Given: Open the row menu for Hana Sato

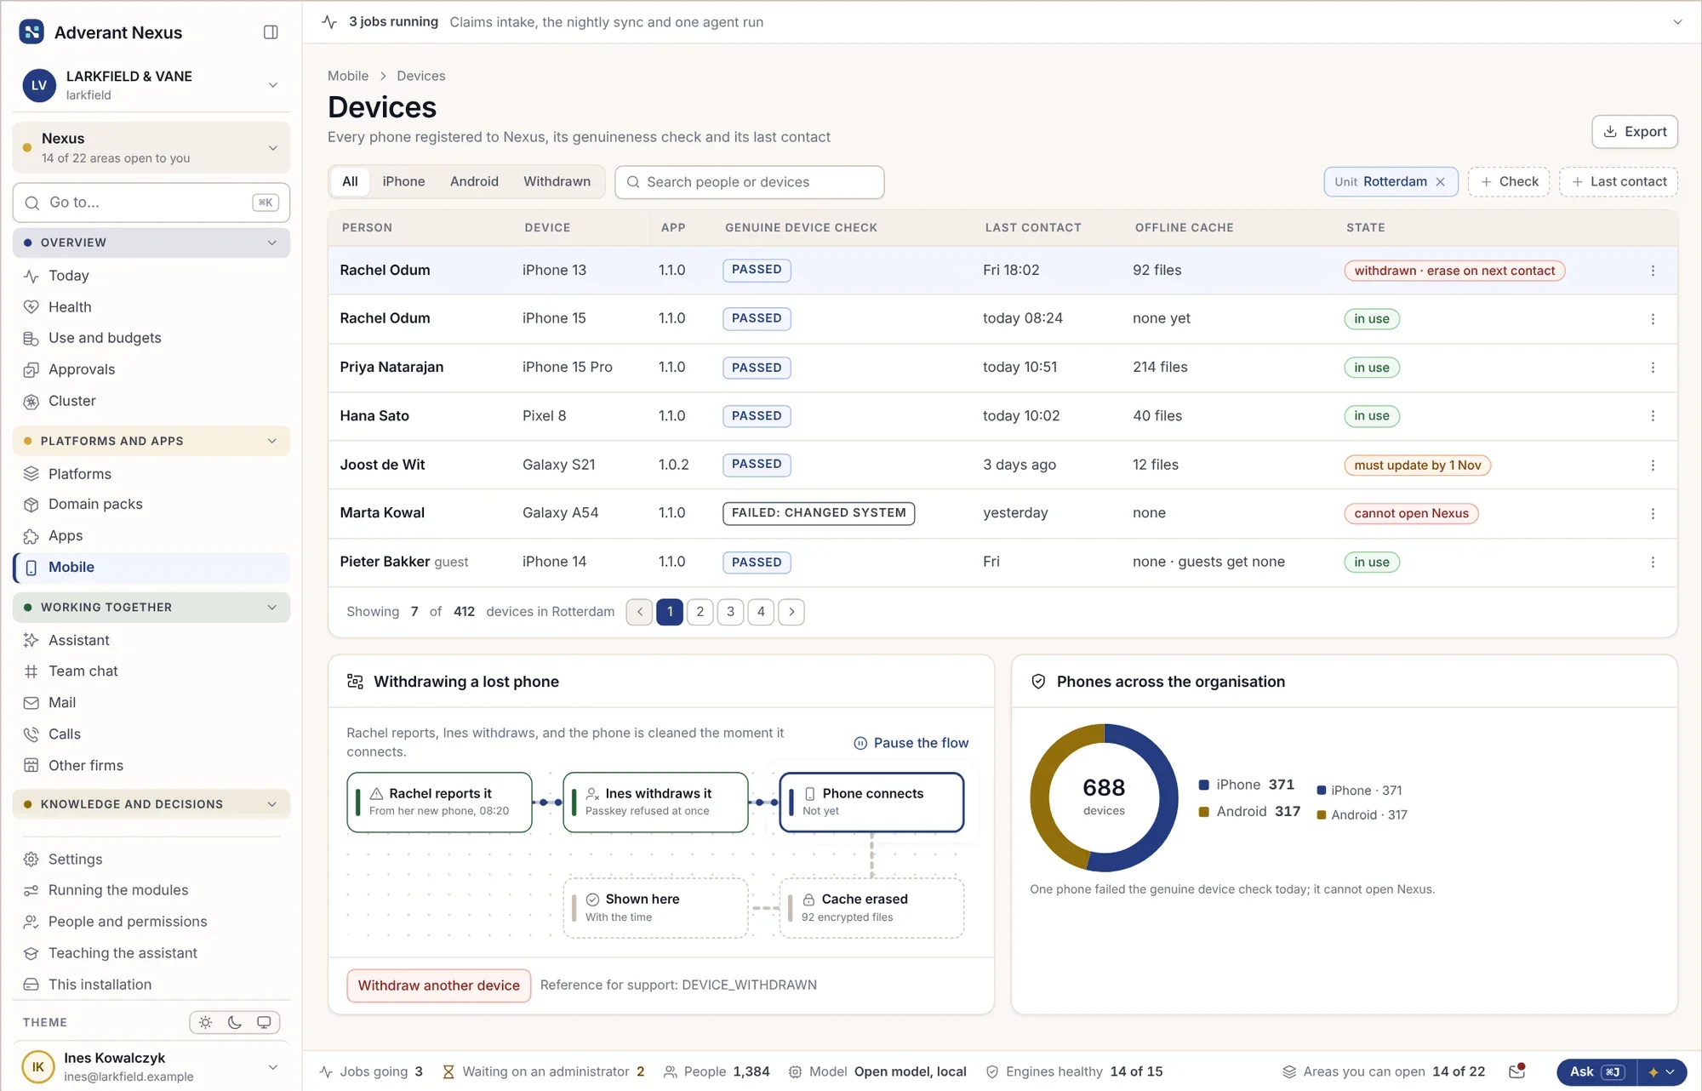Looking at the screenshot, I should (x=1653, y=416).
